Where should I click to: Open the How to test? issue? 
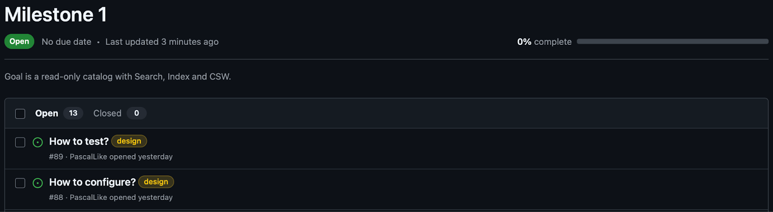tap(79, 141)
